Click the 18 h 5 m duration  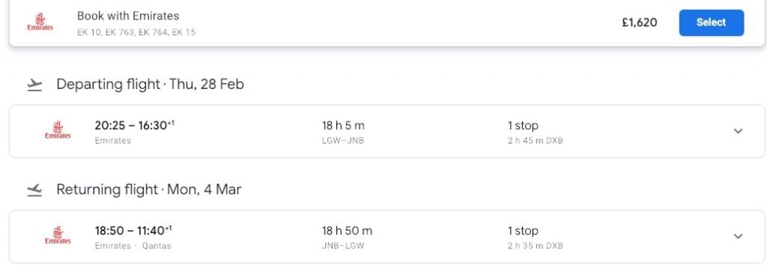click(x=343, y=126)
